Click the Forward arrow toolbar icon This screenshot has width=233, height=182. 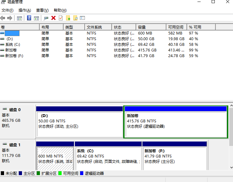tap(10, 18)
